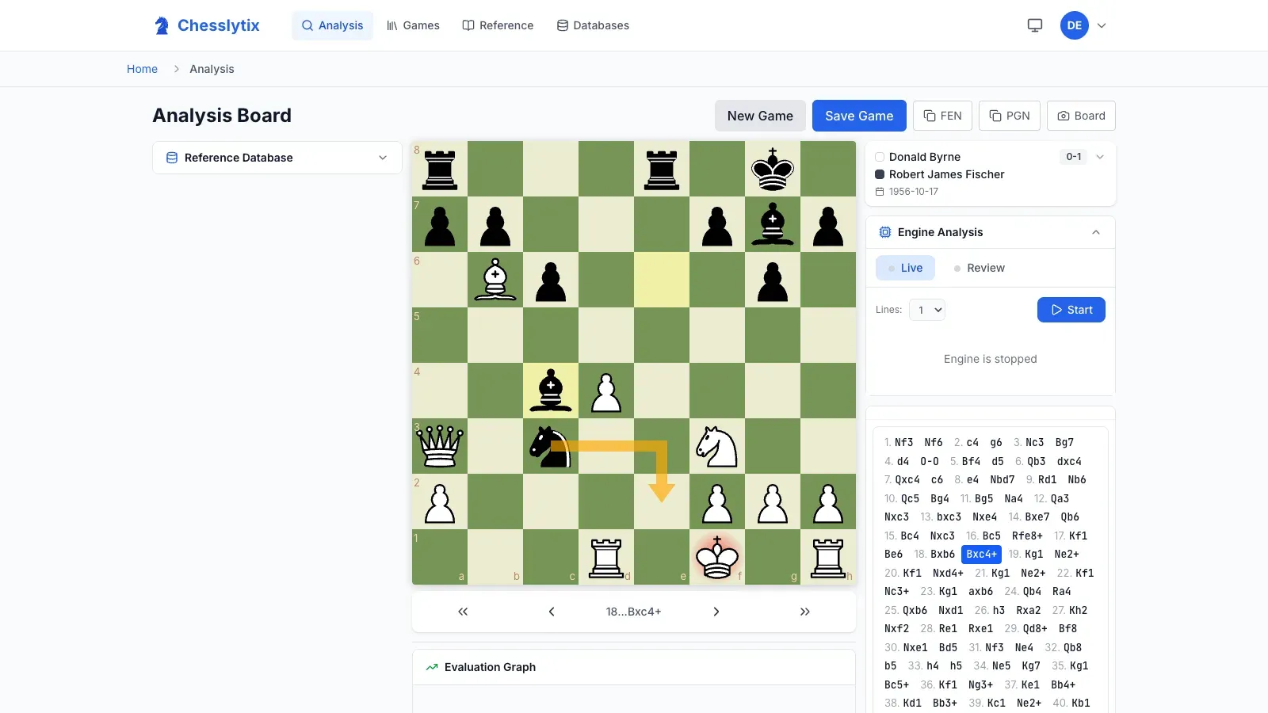
Task: Open the Games tab
Action: point(413,25)
